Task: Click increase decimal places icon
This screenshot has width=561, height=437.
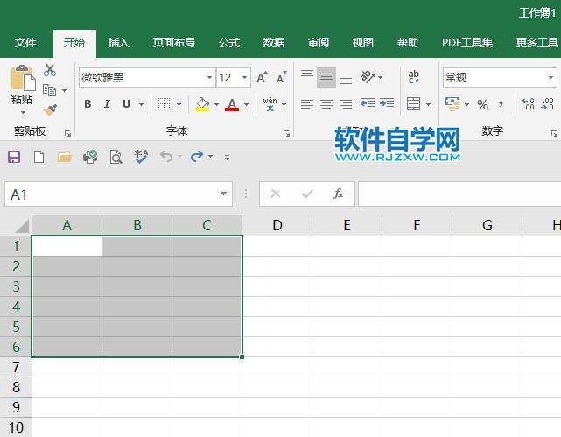Action: click(x=528, y=104)
